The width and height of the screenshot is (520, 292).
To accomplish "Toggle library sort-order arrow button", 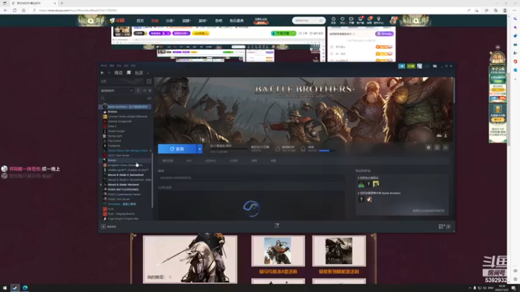I will point(138,90).
